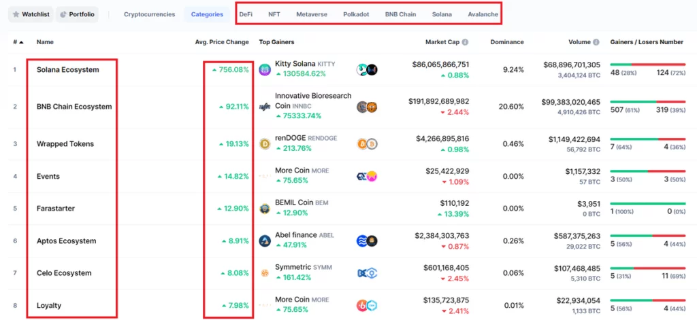Click the Market Cap info icon
The width and height of the screenshot is (697, 320).
pyautogui.click(x=465, y=42)
